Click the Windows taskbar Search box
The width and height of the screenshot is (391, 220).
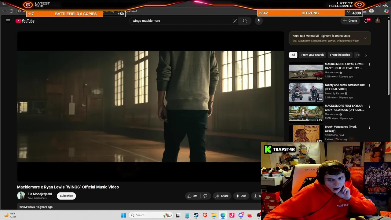click(150, 215)
